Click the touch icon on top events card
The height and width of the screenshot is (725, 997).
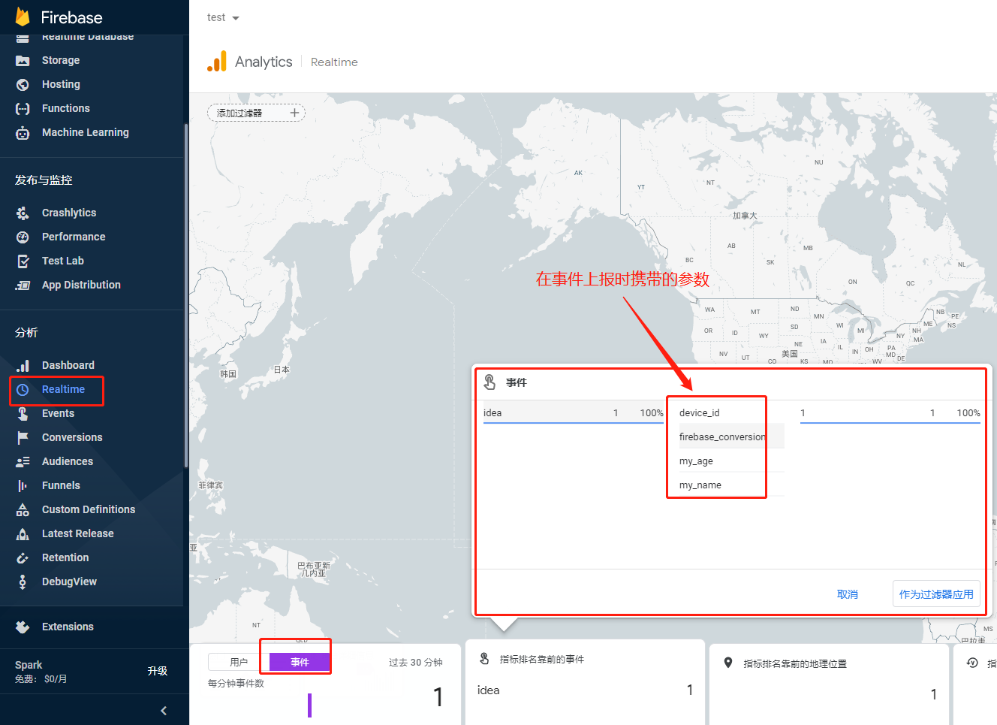[484, 659]
